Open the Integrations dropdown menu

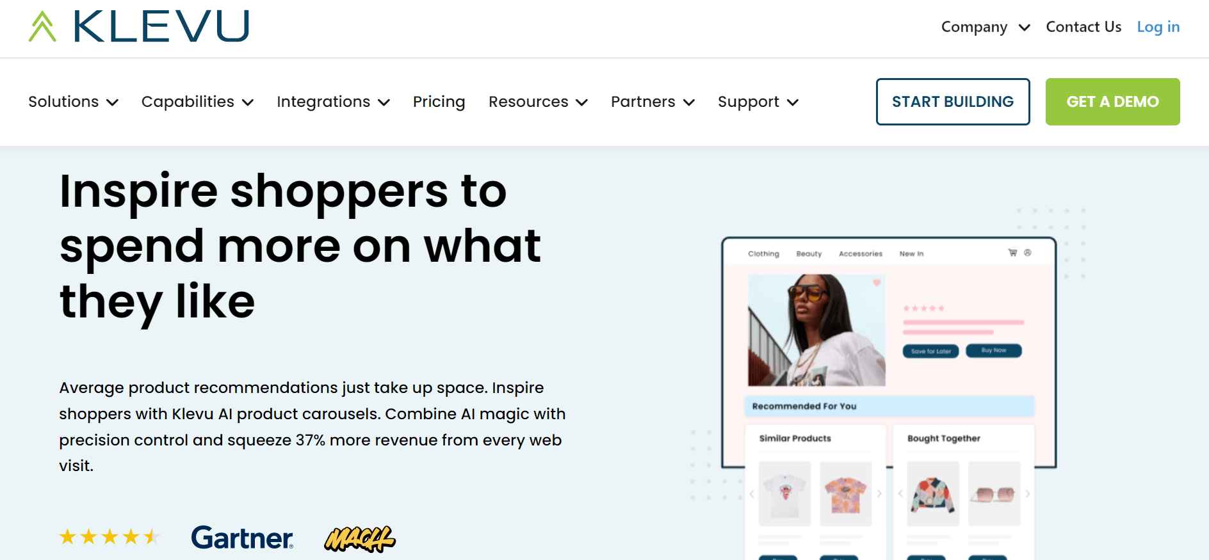(x=334, y=102)
